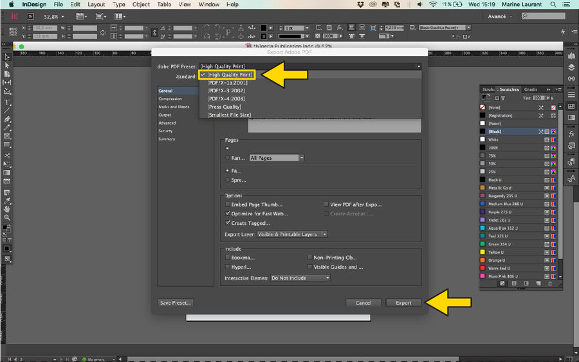Image resolution: width=579 pixels, height=362 pixels.
Task: Choose Press Quality preset
Action: tap(225, 107)
